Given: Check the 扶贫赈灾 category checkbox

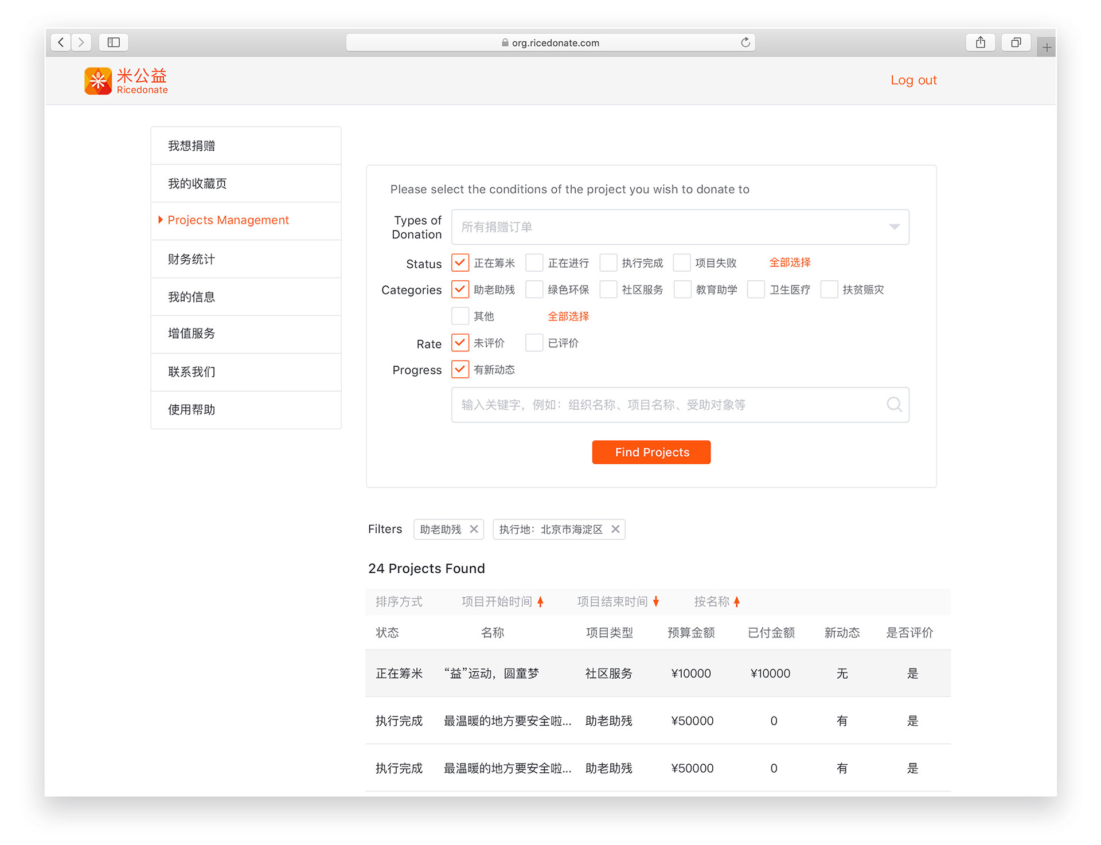Looking at the screenshot, I should pyautogui.click(x=829, y=289).
